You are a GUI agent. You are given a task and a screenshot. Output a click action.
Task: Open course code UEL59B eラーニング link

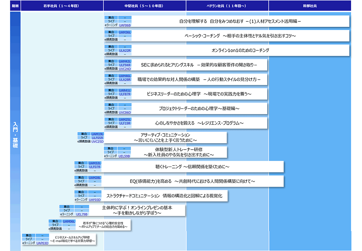(123, 156)
